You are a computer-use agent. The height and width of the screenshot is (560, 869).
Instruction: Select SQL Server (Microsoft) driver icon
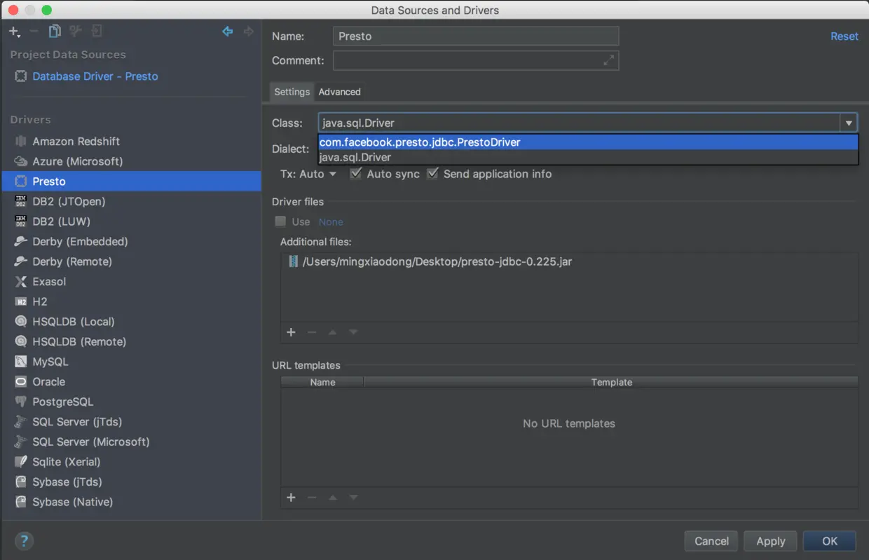[x=21, y=442]
